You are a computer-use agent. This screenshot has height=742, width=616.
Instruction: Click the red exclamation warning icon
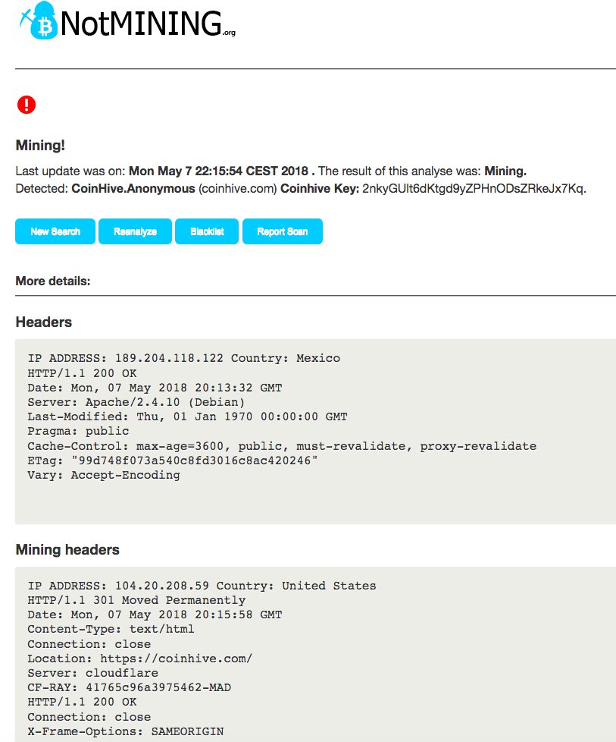(27, 105)
